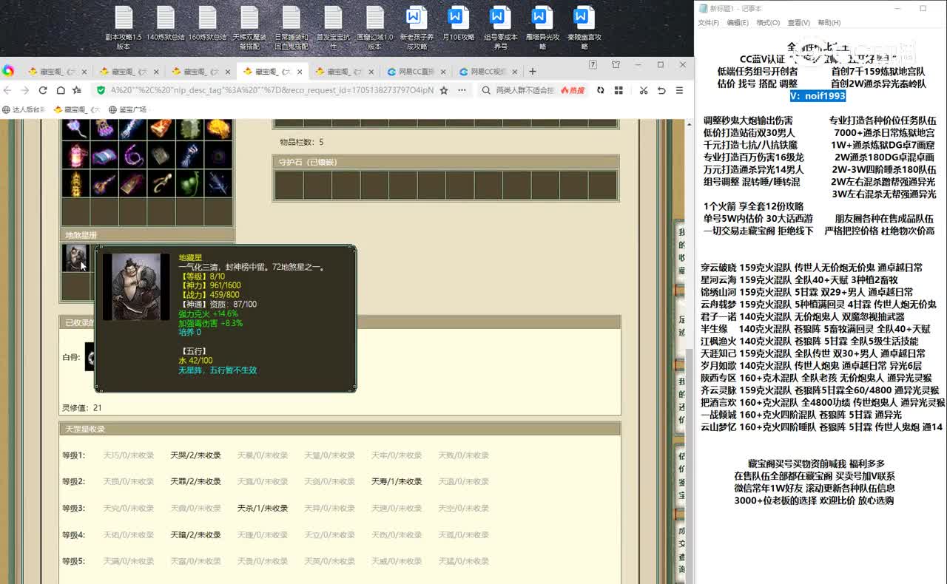Screen dimensions: 947x584
Task: Open Notepad 文件(F) menu
Action: [x=708, y=23]
